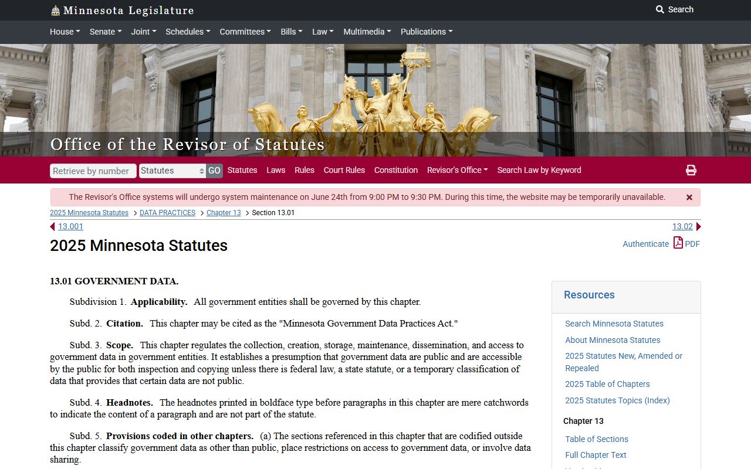Click the Minnesota Legislature title link

(128, 10)
